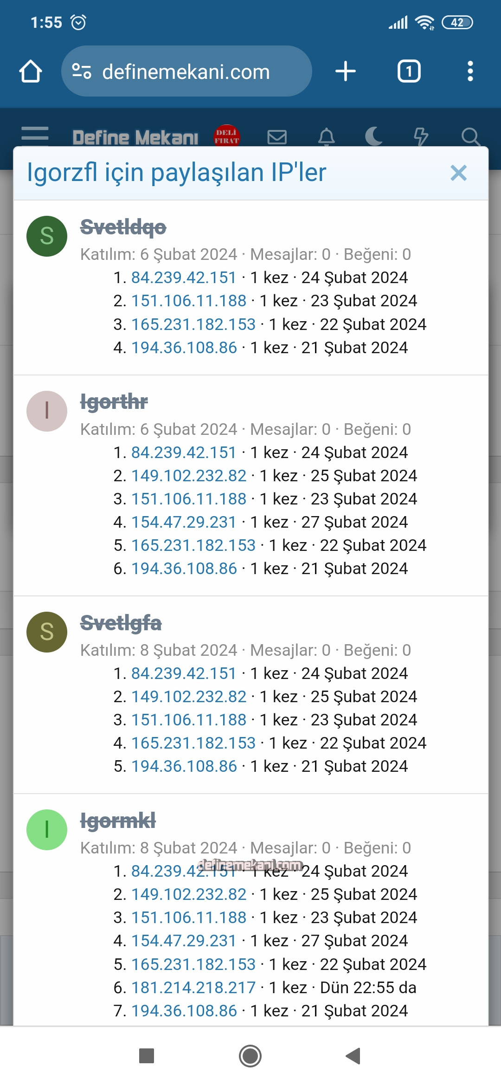Open the Igorthr username link
501x1086 pixels.
114,402
